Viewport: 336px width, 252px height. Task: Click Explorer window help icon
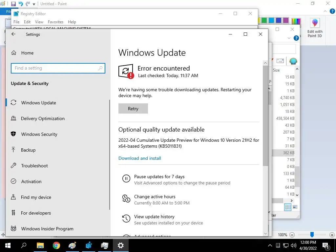click(x=296, y=38)
